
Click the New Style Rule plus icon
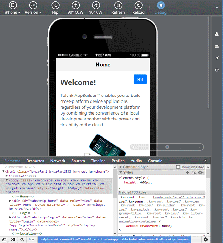[x=188, y=172]
